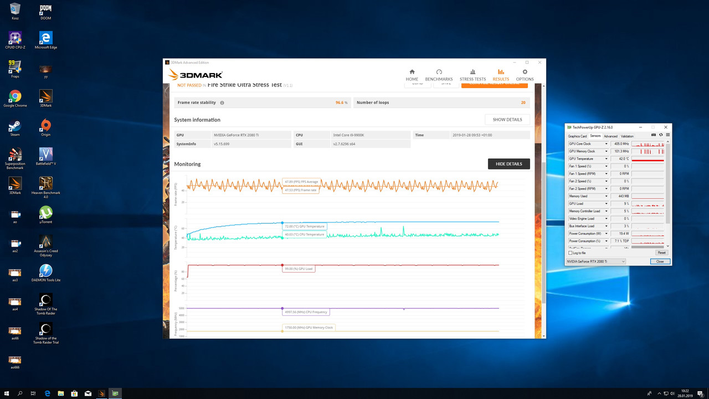
Task: Open the Home section in 3DMark
Action: point(412,75)
